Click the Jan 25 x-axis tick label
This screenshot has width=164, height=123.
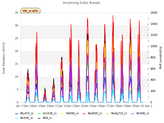click(89, 106)
